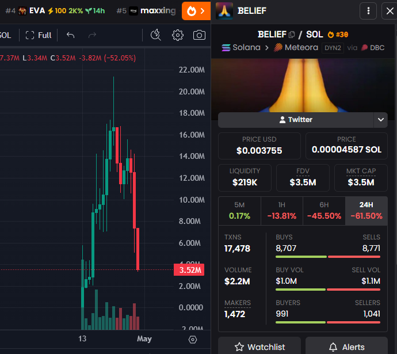Click the FDV $3.5M box
The height and width of the screenshot is (354, 397).
click(303, 178)
